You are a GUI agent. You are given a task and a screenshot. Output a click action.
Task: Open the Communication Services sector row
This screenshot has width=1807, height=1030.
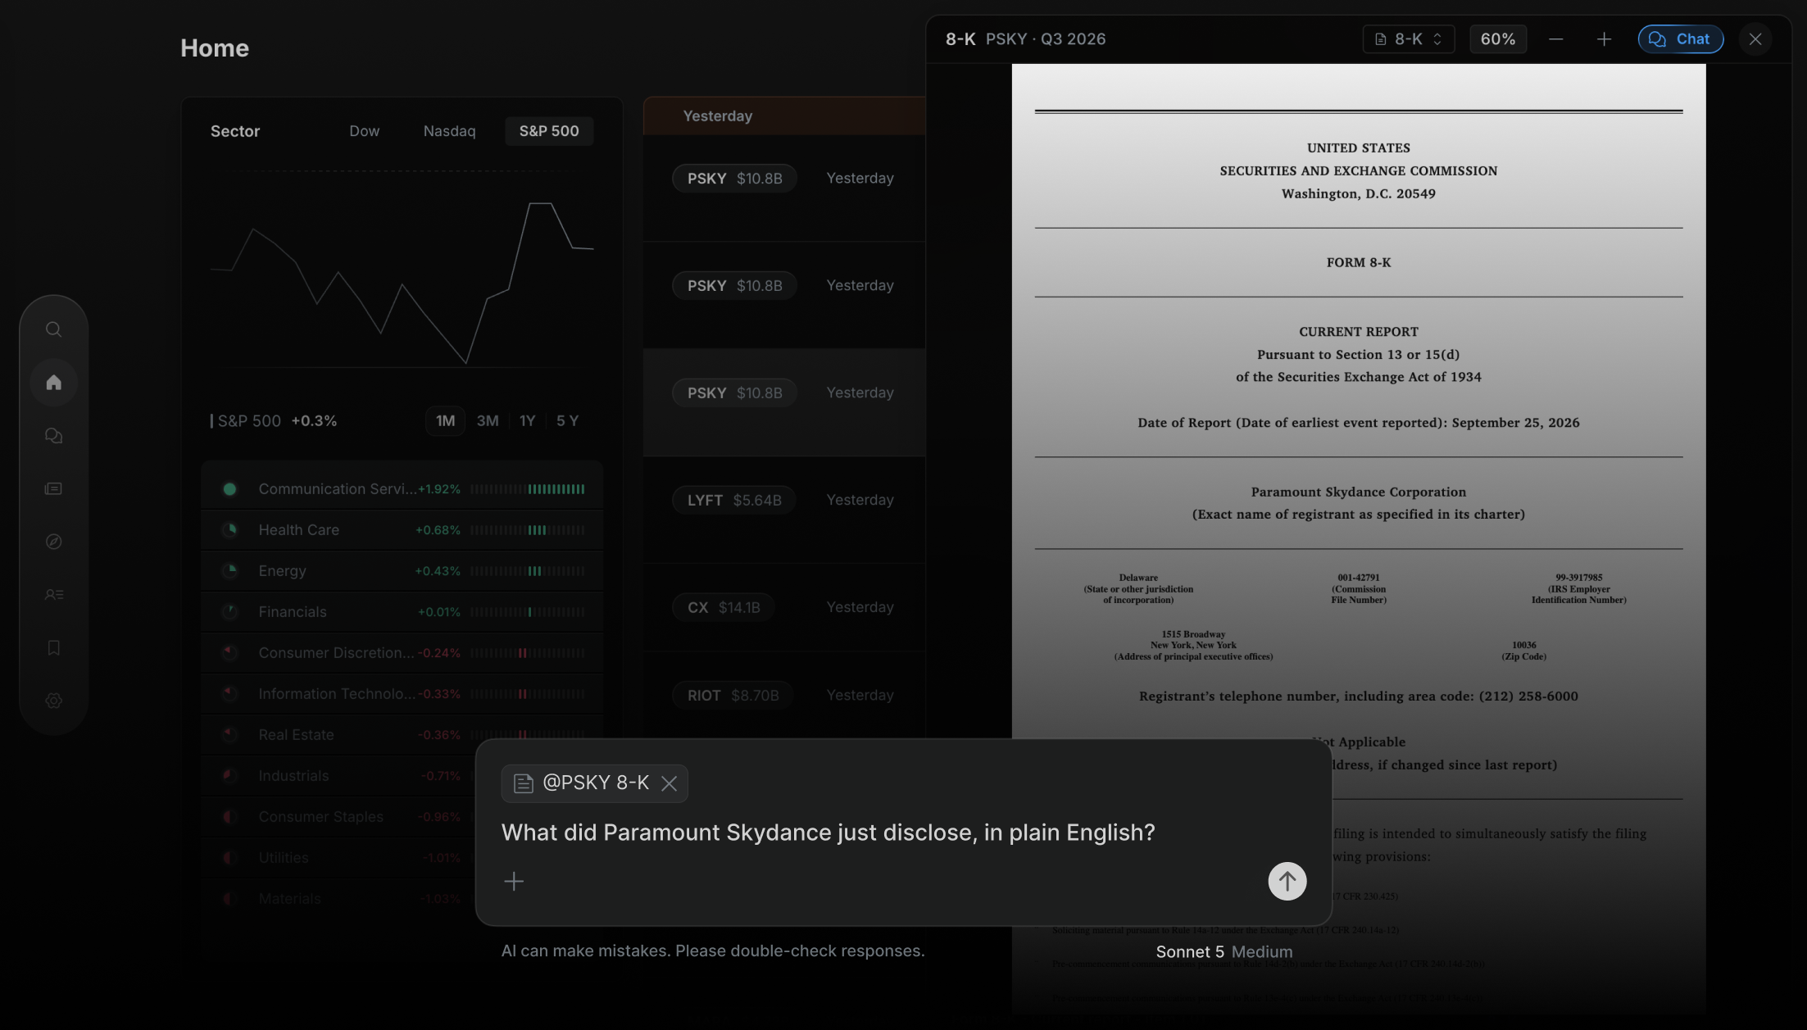click(x=402, y=489)
